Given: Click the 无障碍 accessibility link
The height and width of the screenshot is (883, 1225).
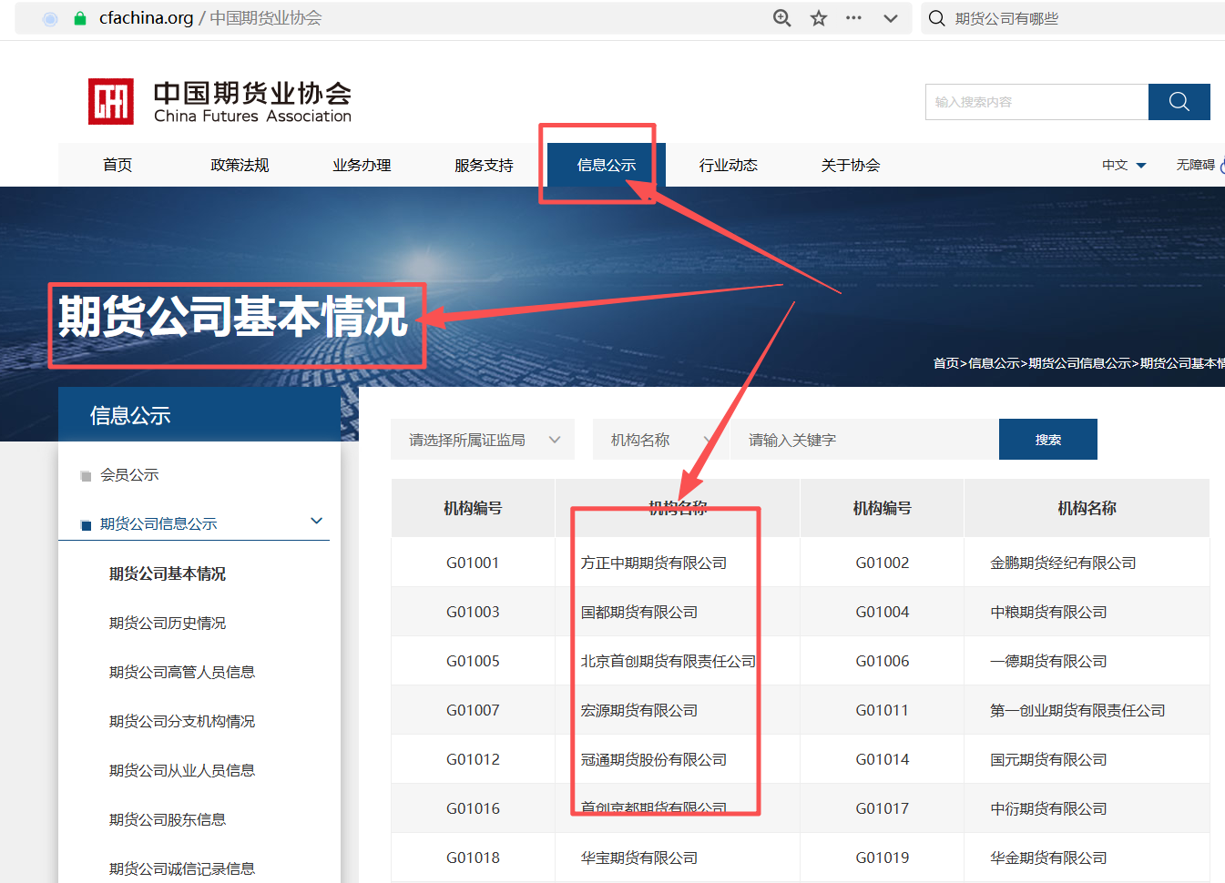Looking at the screenshot, I should pos(1196,165).
